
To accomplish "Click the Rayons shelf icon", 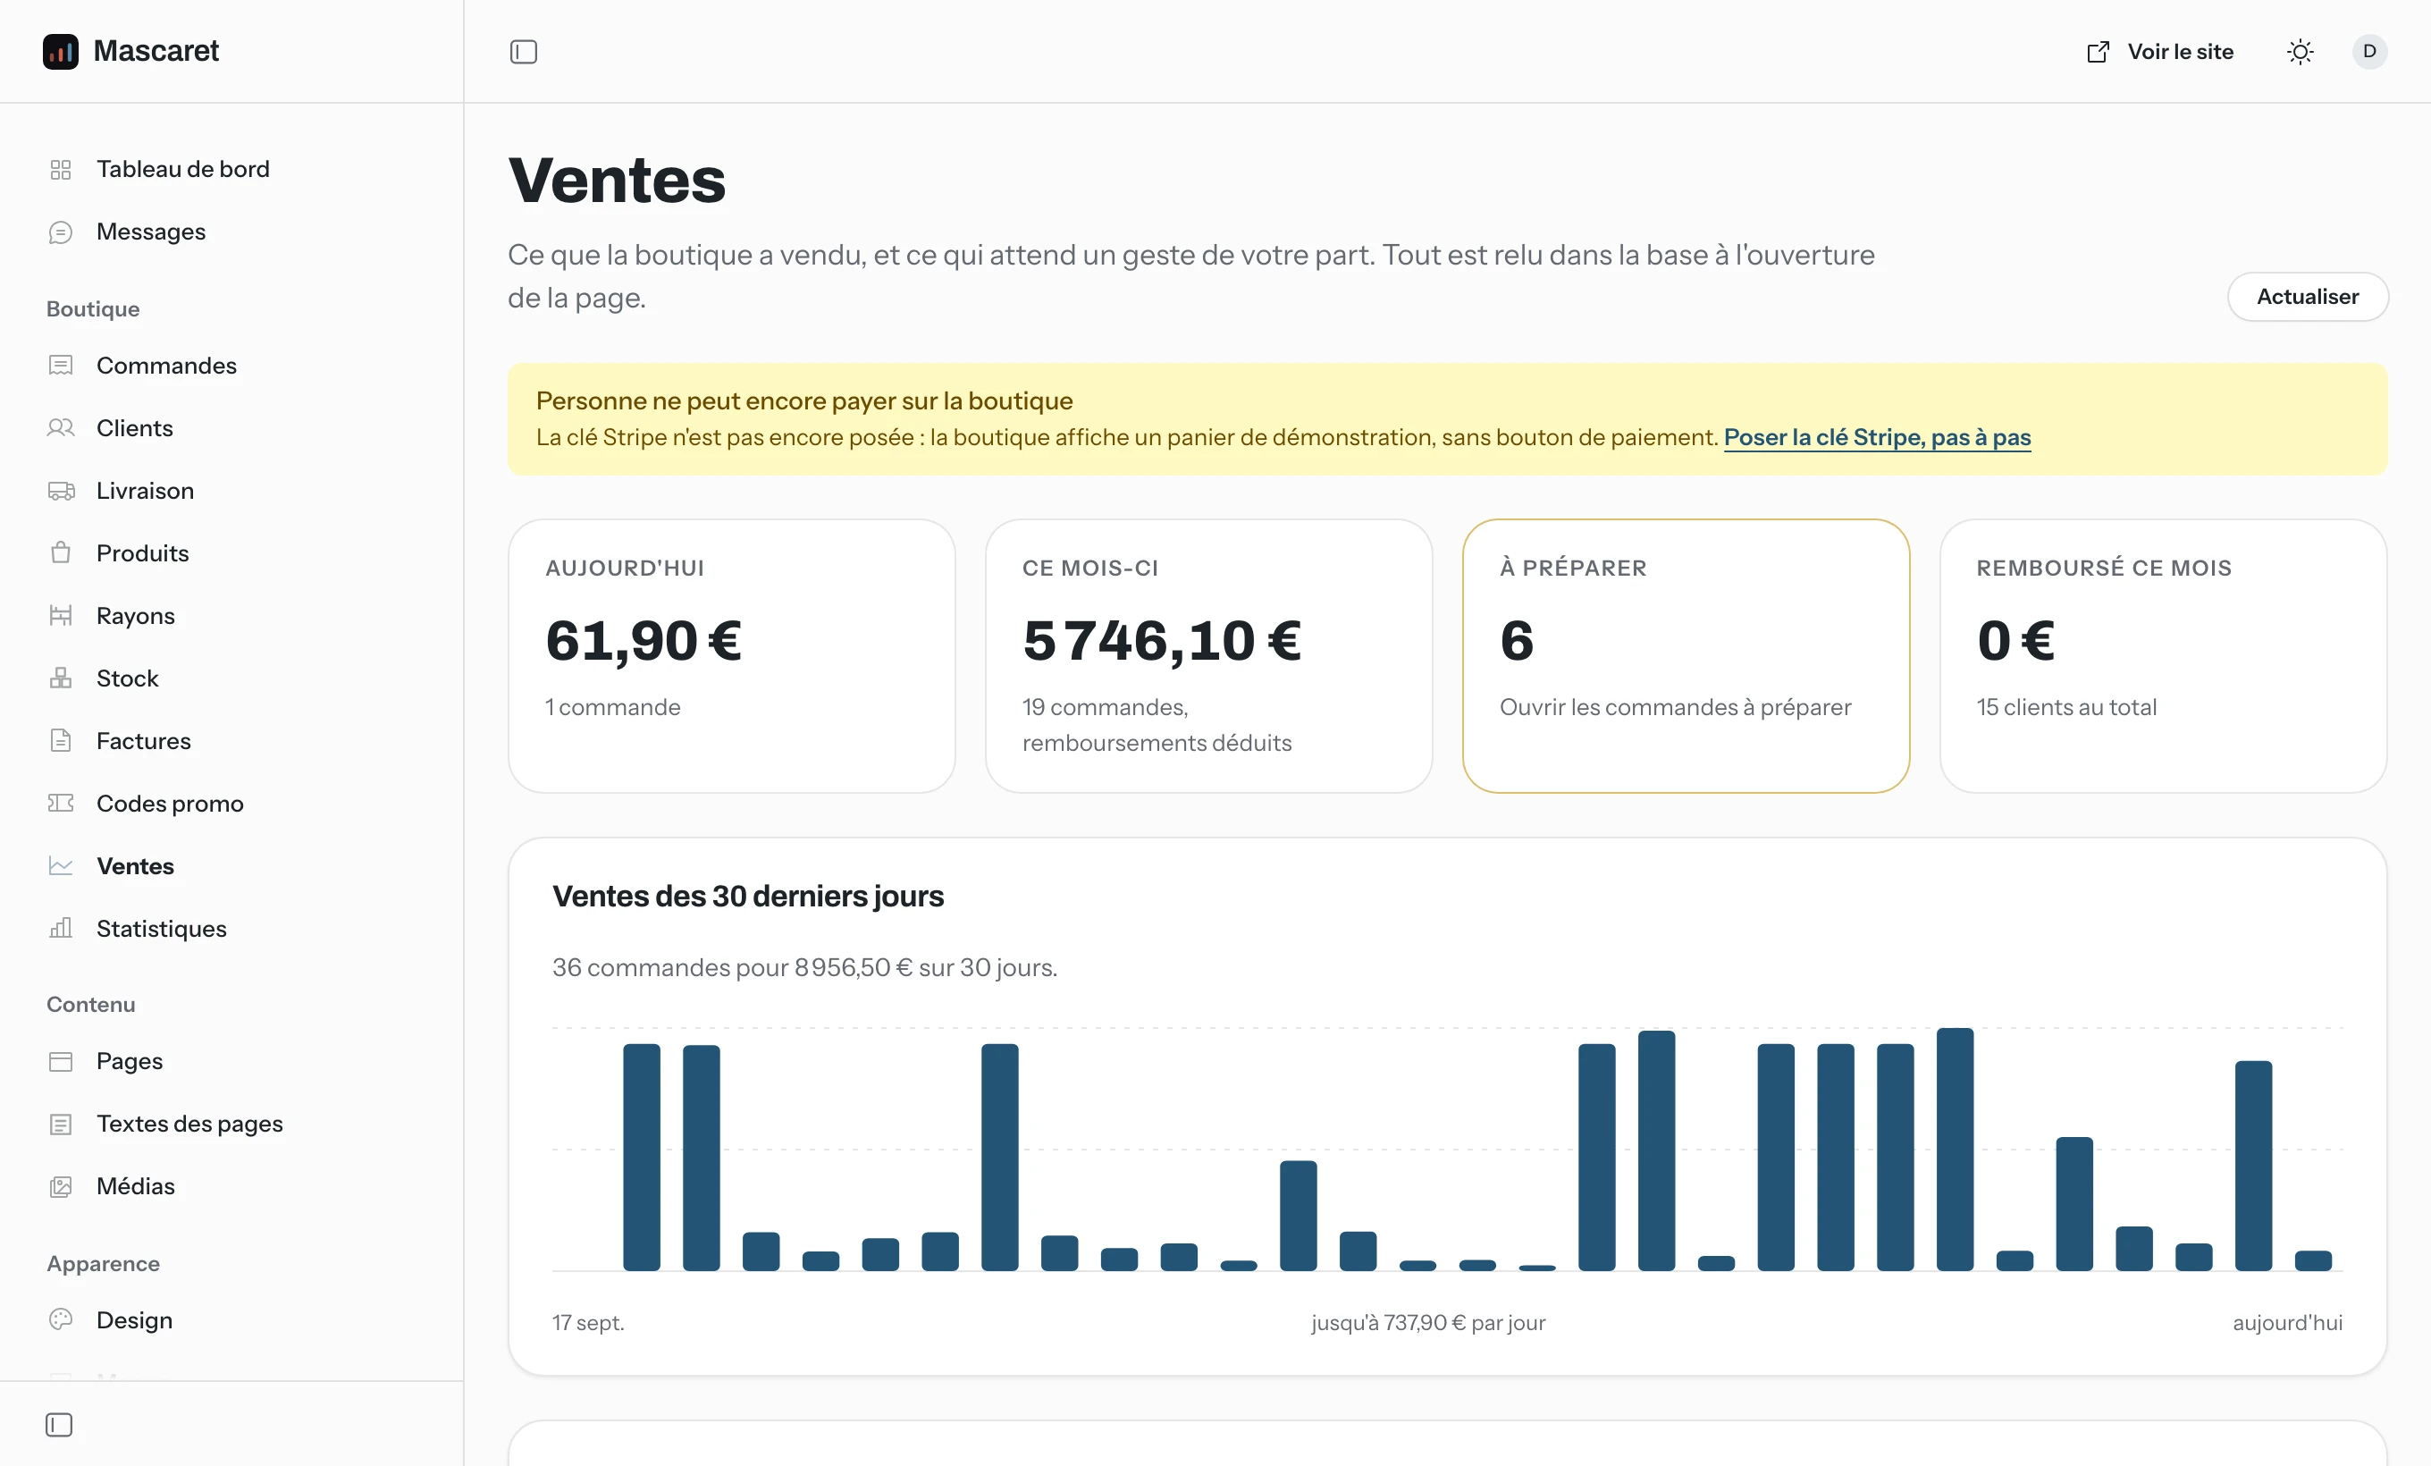I will [61, 616].
